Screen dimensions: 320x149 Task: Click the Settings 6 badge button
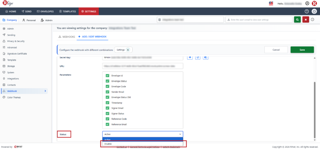tap(123, 50)
